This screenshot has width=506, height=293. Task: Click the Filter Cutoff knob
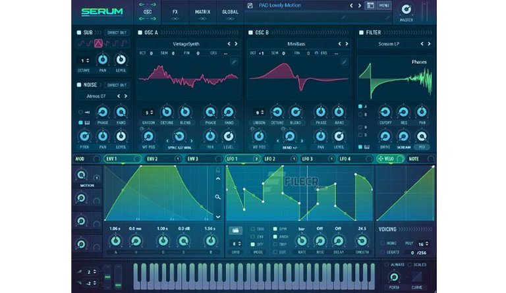point(385,112)
